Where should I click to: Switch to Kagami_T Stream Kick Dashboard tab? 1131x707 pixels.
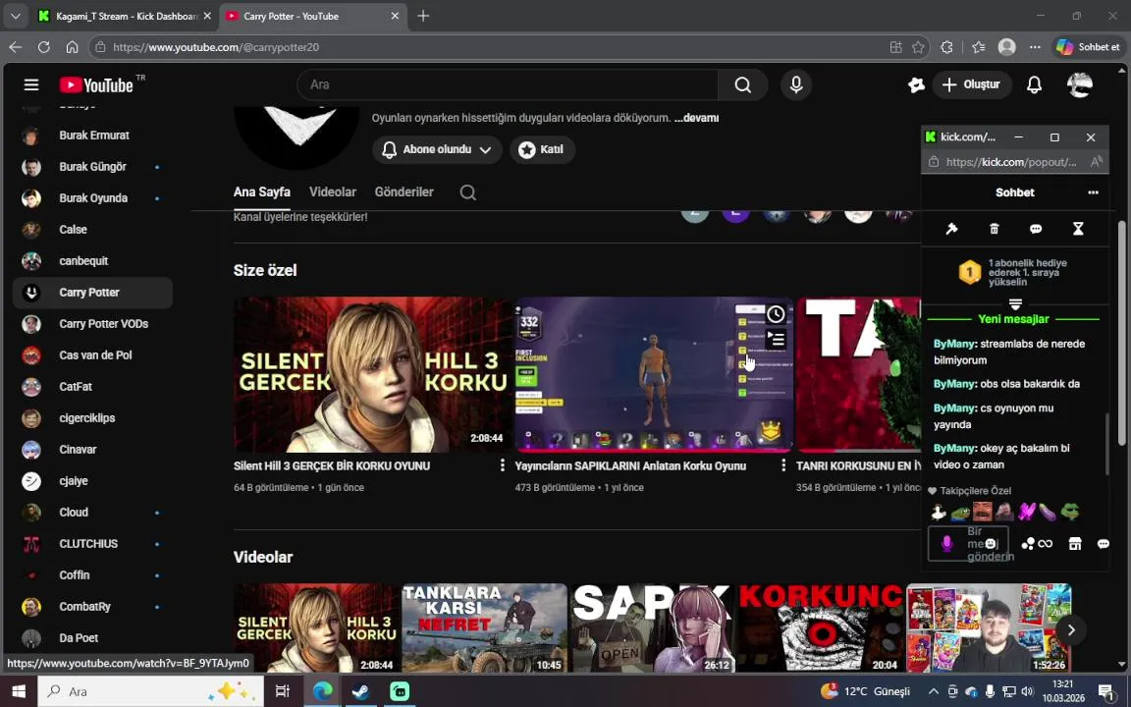point(124,16)
